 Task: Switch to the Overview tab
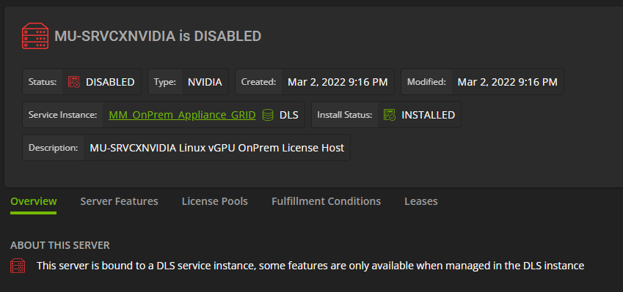(x=33, y=201)
